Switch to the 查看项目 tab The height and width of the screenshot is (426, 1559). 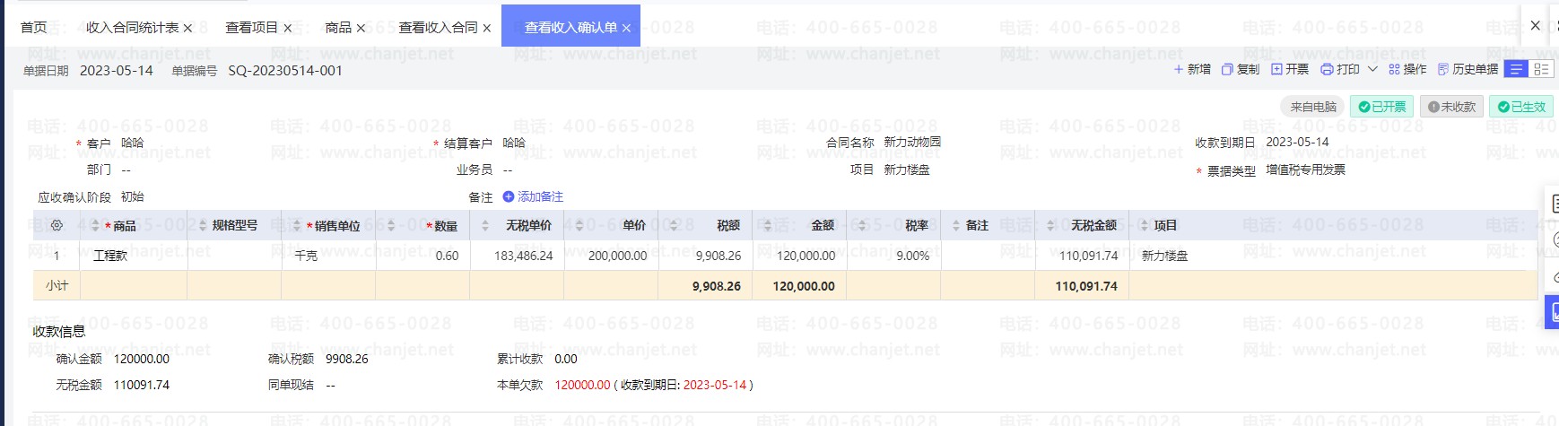click(x=252, y=28)
